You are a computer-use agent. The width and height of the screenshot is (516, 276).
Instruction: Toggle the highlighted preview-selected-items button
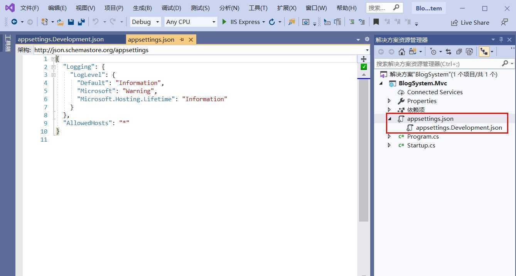coord(484,52)
